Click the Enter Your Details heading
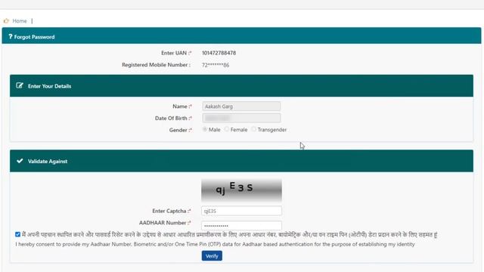Viewport: 484px width, 272px height. tap(49, 86)
